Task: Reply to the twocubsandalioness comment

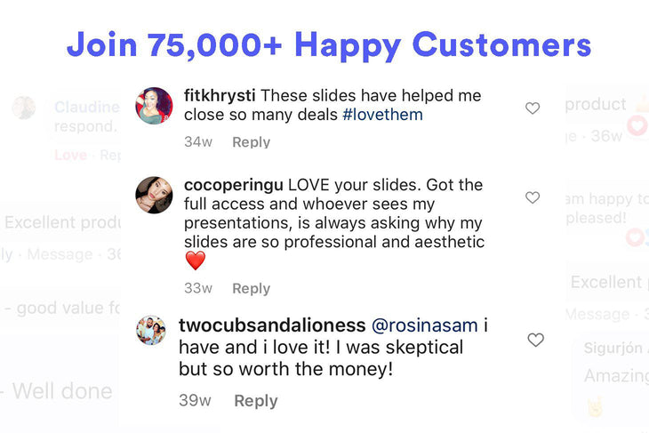Action: 255,401
